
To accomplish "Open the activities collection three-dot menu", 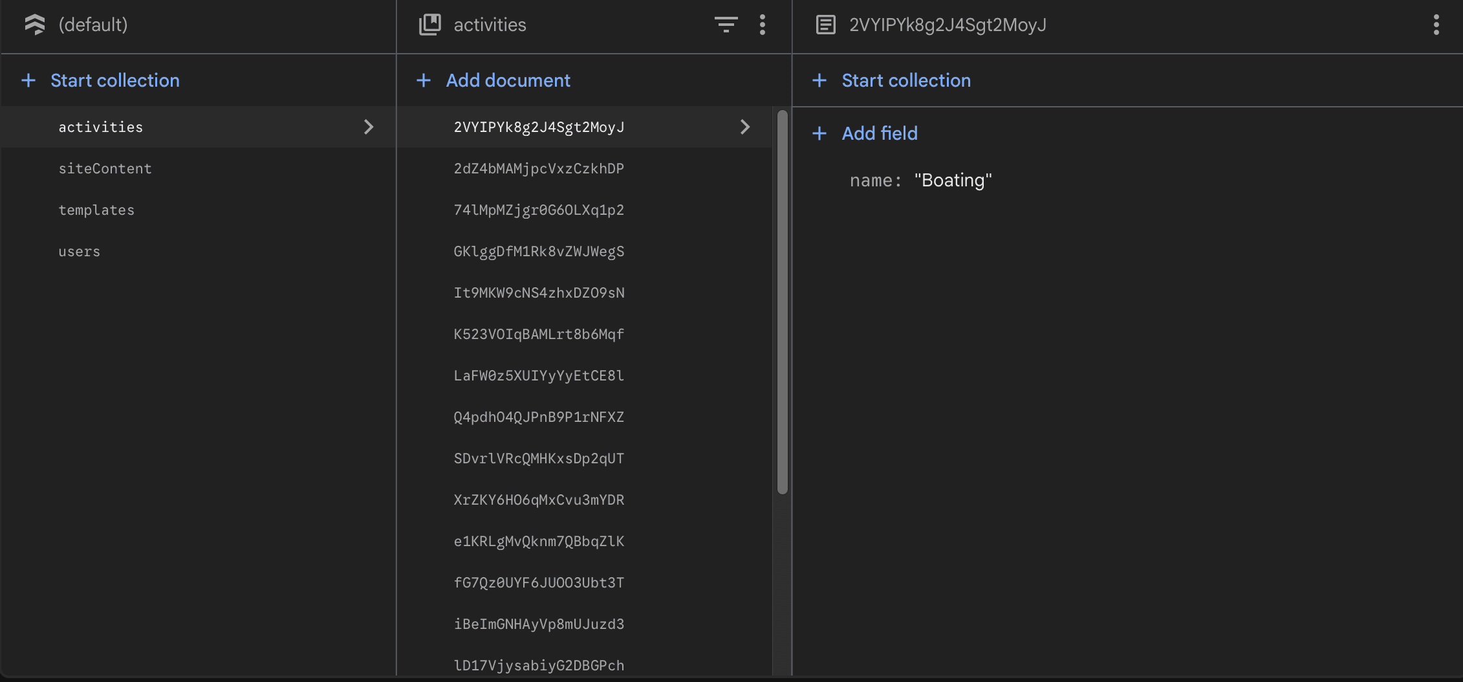I will tap(763, 25).
